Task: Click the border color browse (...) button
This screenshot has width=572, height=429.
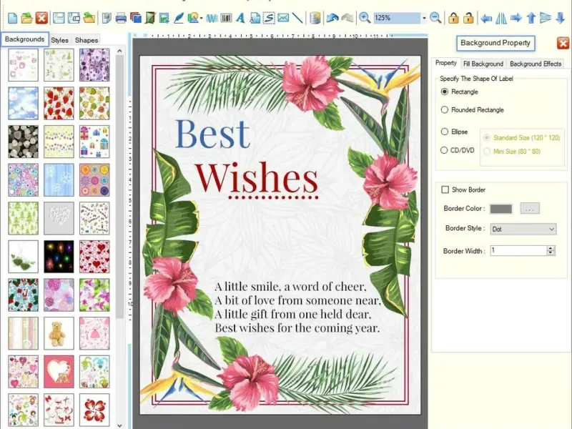Action: [x=530, y=208]
